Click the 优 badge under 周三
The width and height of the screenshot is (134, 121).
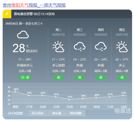click(x=80, y=77)
